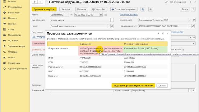199x112 pixels.
Task: Go back with the left arrow
Action: tap(35, 2)
